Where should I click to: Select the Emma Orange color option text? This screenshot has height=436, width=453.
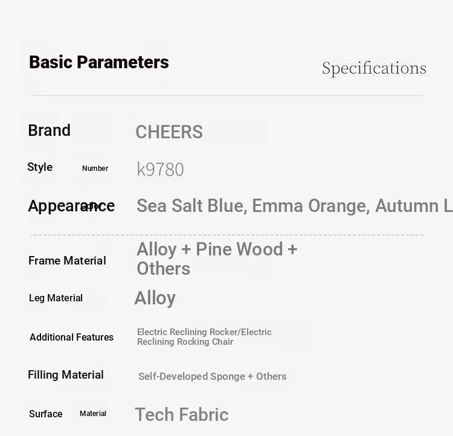[311, 206]
